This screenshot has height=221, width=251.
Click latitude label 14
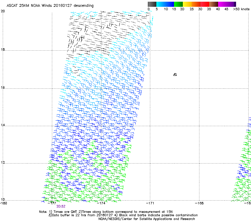click(x=3, y=125)
